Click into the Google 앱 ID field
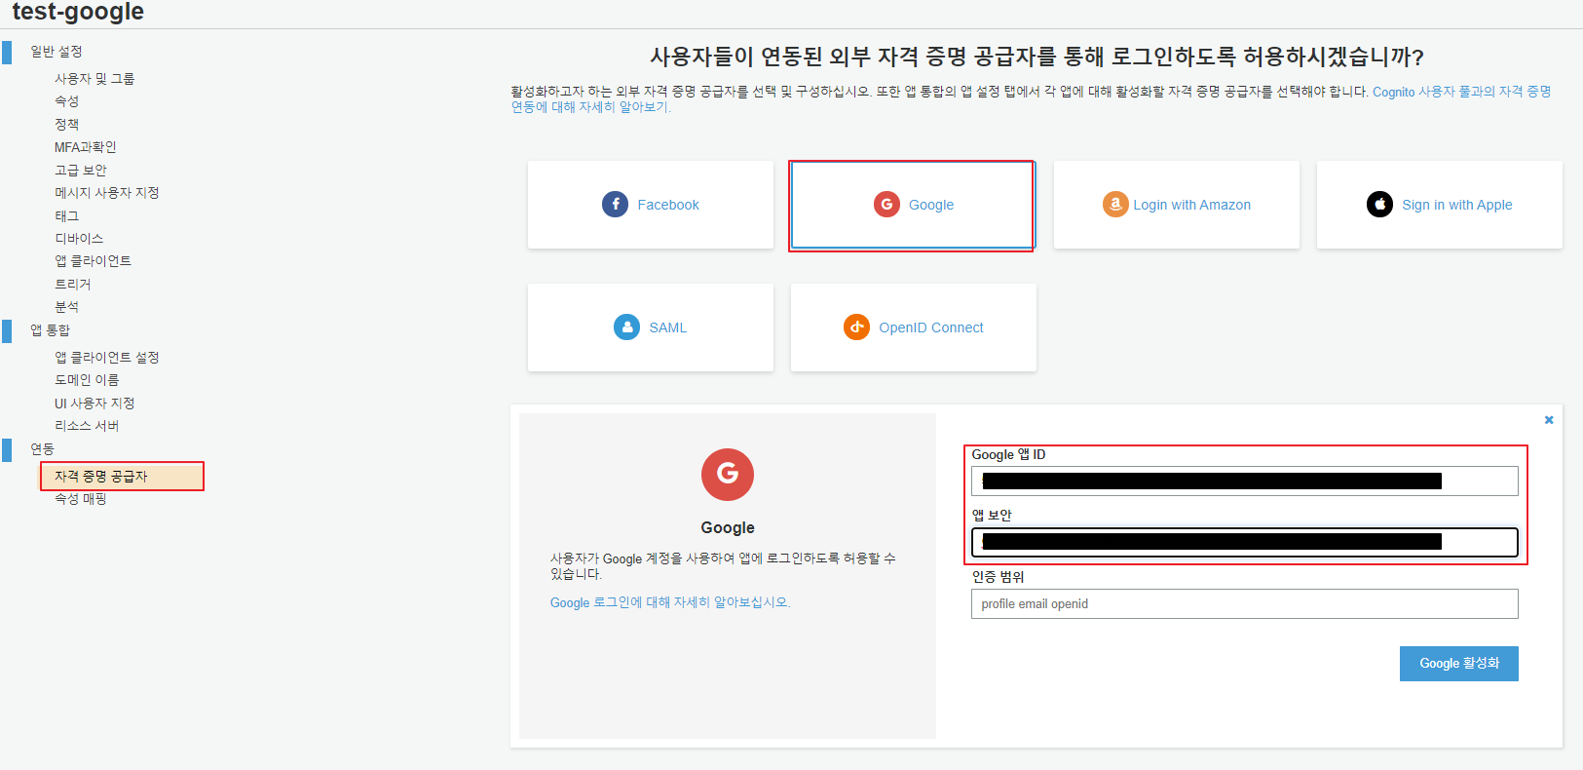 [x=1245, y=481]
